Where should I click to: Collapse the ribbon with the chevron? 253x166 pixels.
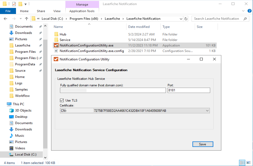click(x=243, y=11)
